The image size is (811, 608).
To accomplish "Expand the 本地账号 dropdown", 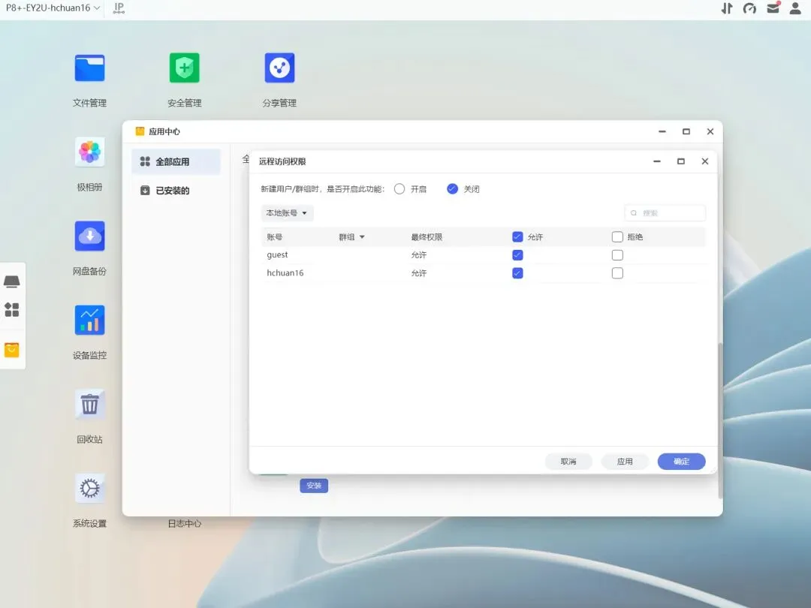I will tap(287, 213).
